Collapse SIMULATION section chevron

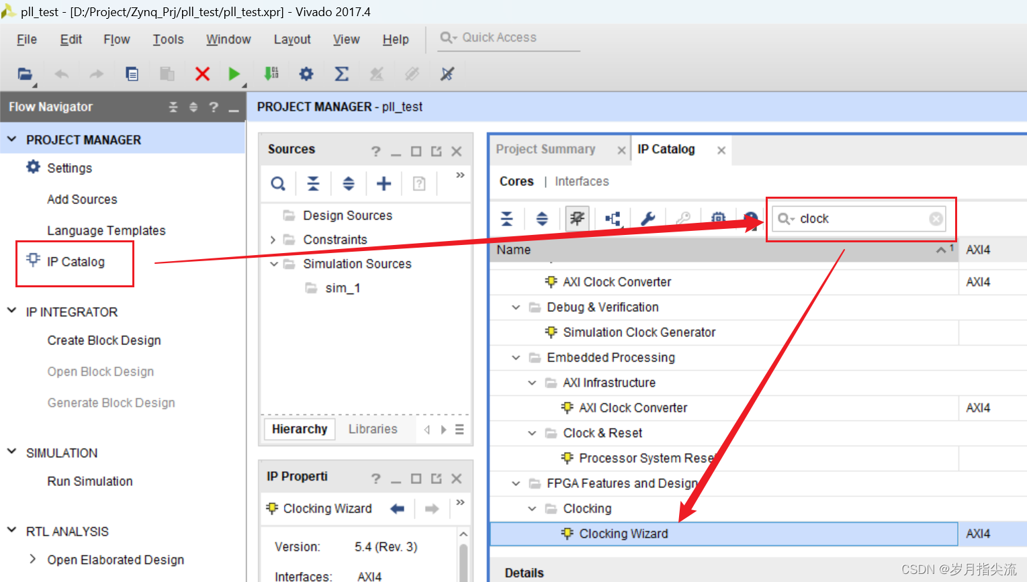point(11,452)
